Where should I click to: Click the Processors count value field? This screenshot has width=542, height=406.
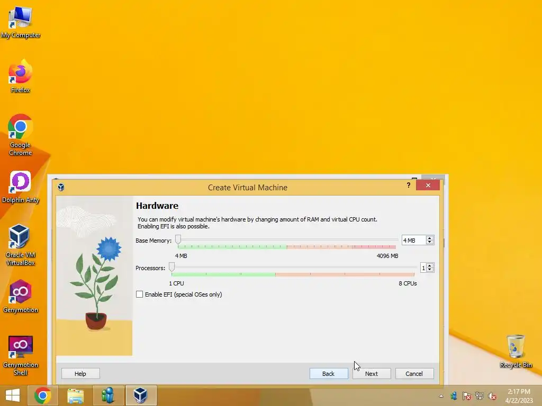pos(423,268)
